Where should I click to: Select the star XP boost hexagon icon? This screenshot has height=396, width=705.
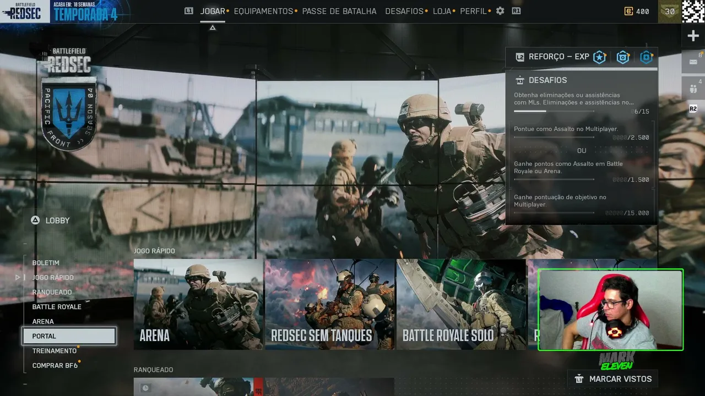[x=599, y=57]
